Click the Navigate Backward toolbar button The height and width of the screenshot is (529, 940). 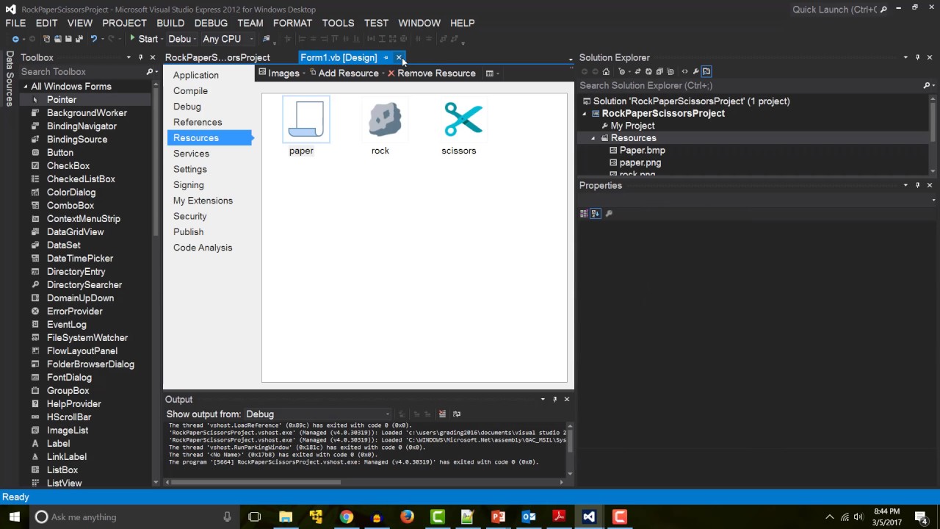[15, 39]
